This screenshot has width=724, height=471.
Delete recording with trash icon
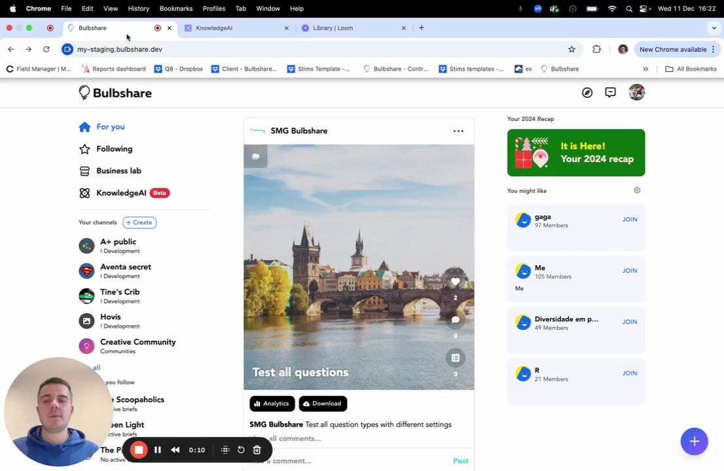pyautogui.click(x=257, y=450)
